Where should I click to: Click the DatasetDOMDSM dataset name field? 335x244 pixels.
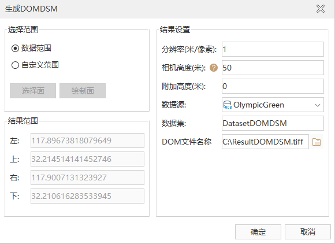tap(273, 123)
